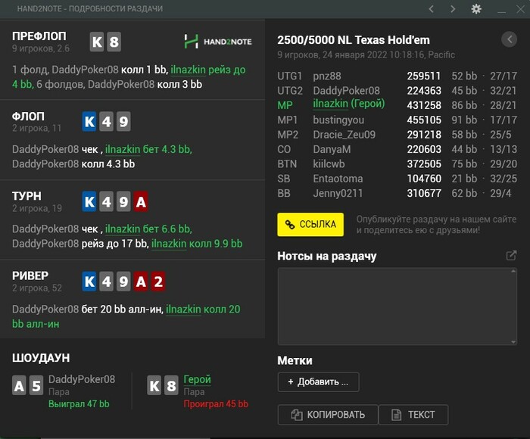Image resolution: width=530 pixels, height=439 pixels.
Task: Click ilnazkin link in flop action
Action: click(123, 149)
